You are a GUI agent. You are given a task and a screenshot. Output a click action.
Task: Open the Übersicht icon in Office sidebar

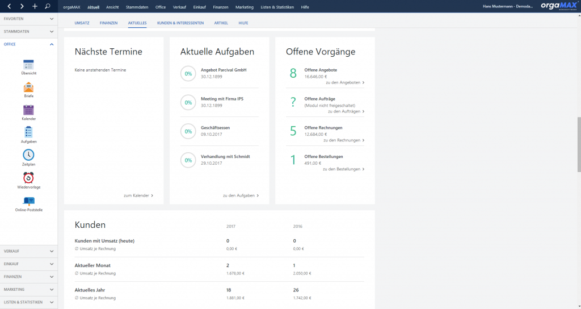pos(28,65)
